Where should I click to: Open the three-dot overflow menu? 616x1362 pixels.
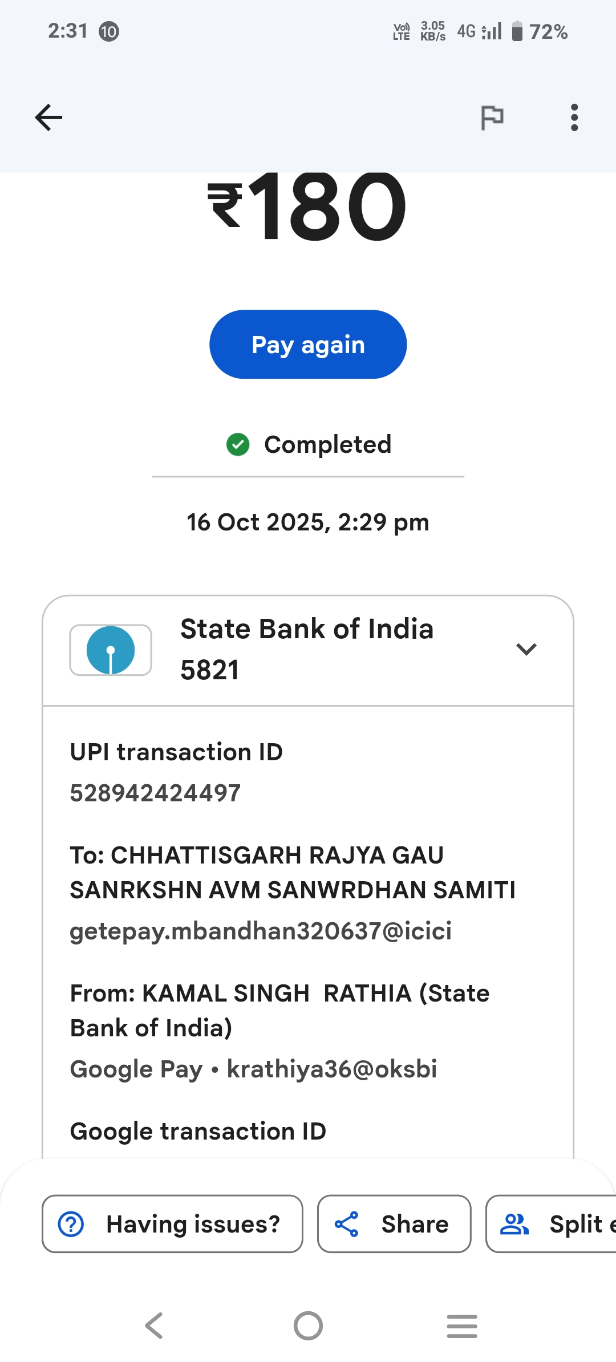click(x=574, y=117)
